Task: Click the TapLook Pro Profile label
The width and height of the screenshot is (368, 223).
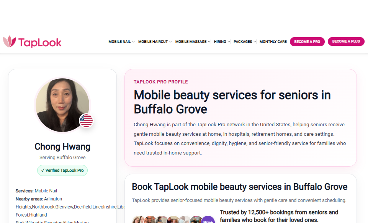Action: click(161, 82)
